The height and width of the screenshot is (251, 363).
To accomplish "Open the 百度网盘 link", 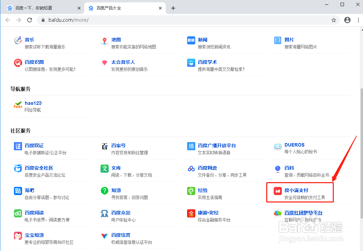I will point(207,168).
